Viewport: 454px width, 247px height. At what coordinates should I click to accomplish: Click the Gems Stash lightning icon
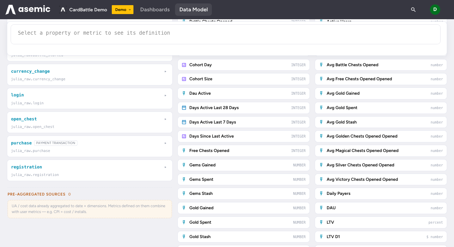point(184,193)
